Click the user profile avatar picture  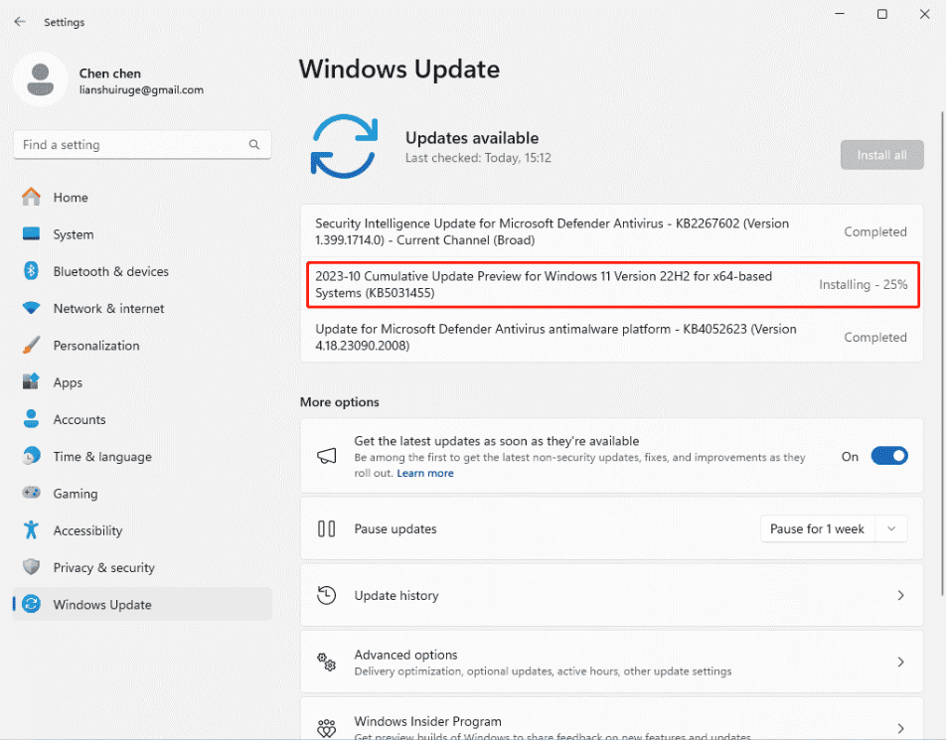tap(41, 79)
